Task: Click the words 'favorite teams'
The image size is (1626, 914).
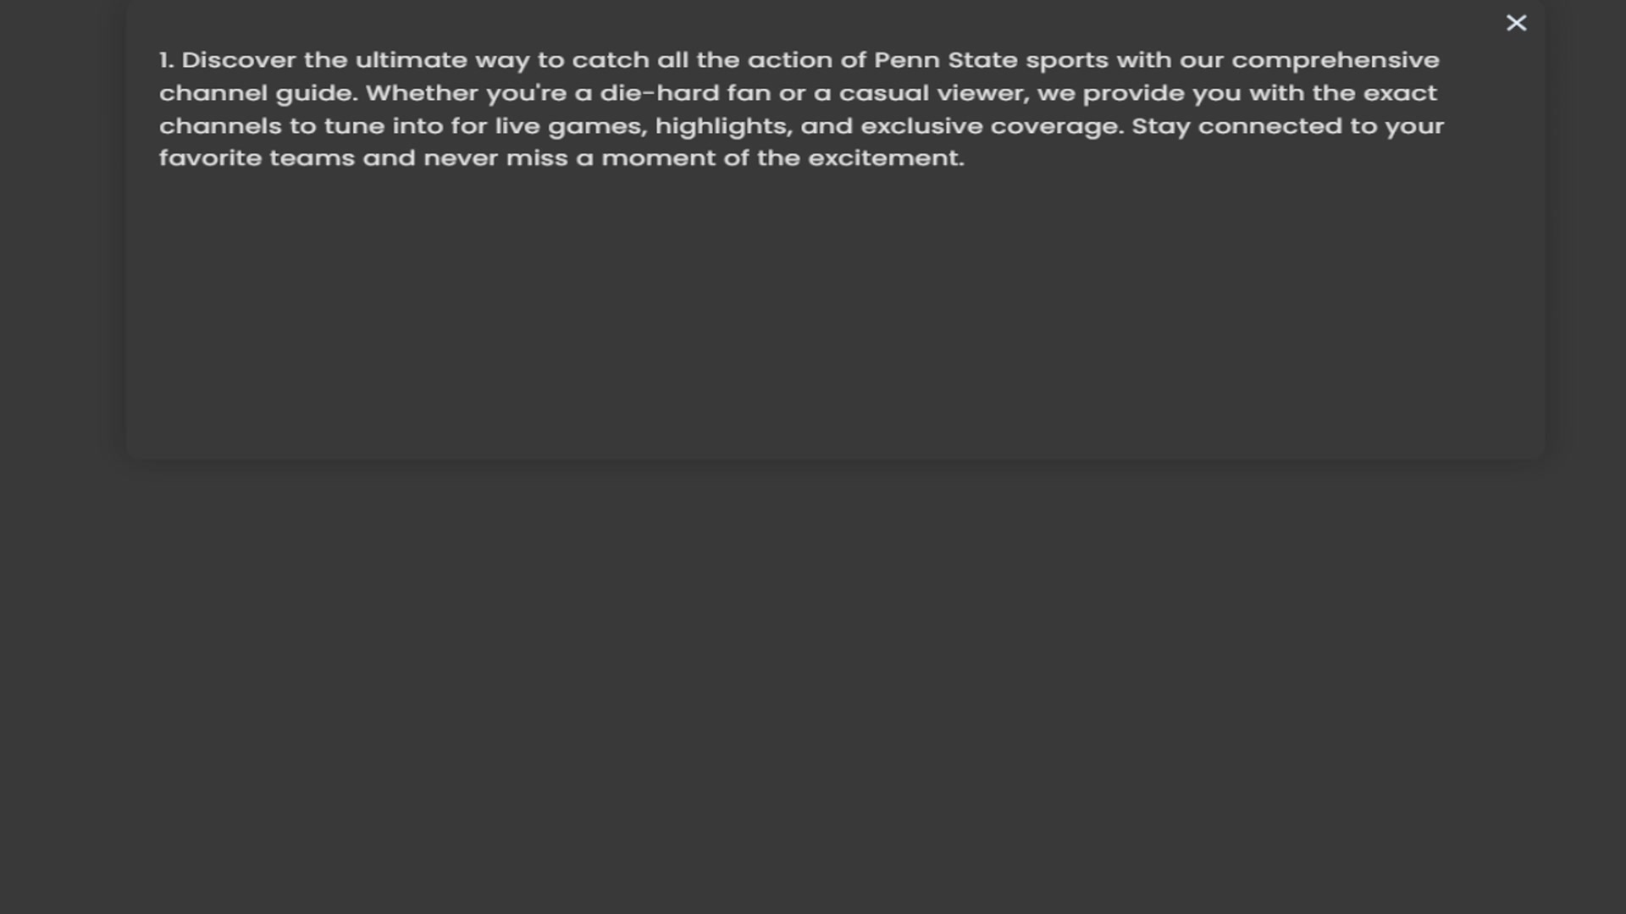Action: [257, 158]
